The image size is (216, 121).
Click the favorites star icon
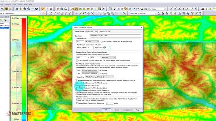click(44, 13)
